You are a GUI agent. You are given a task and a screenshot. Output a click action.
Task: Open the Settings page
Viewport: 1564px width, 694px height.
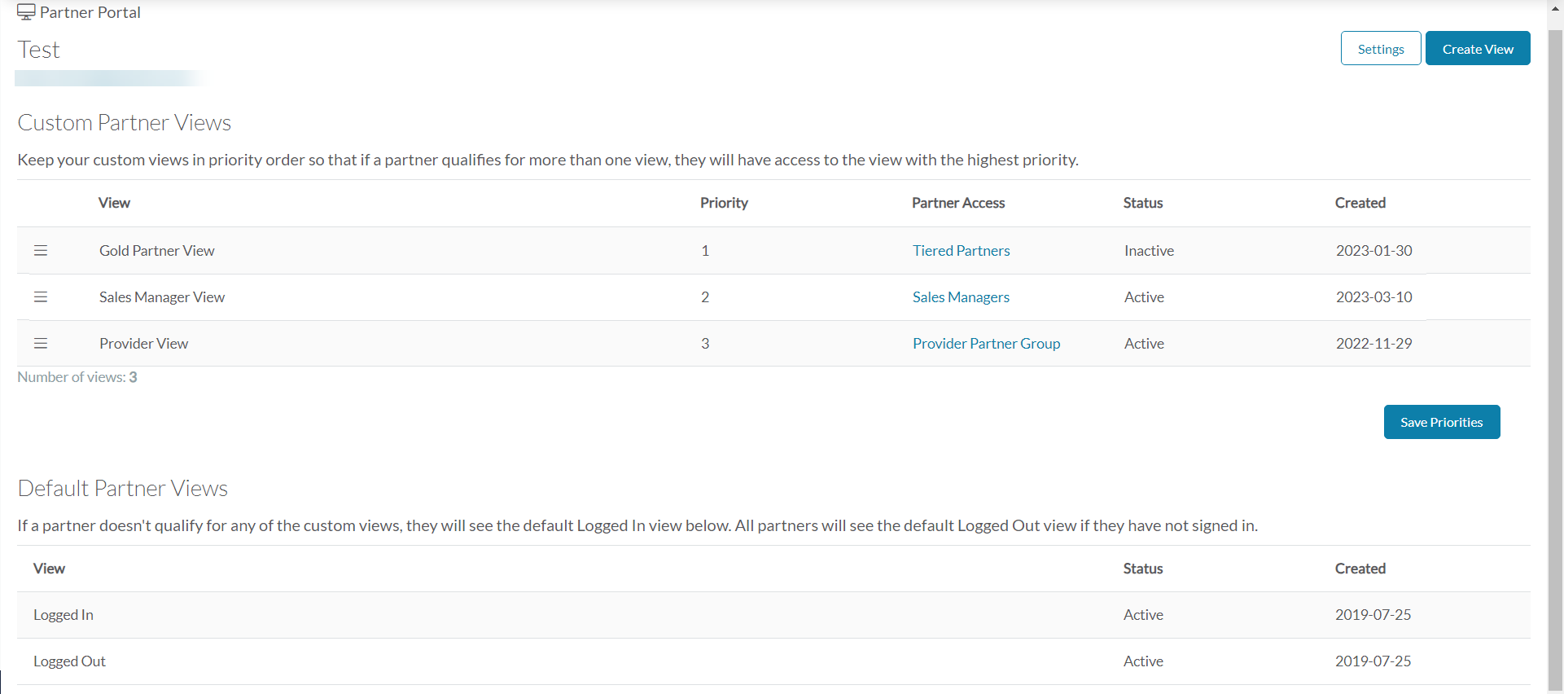(x=1381, y=48)
